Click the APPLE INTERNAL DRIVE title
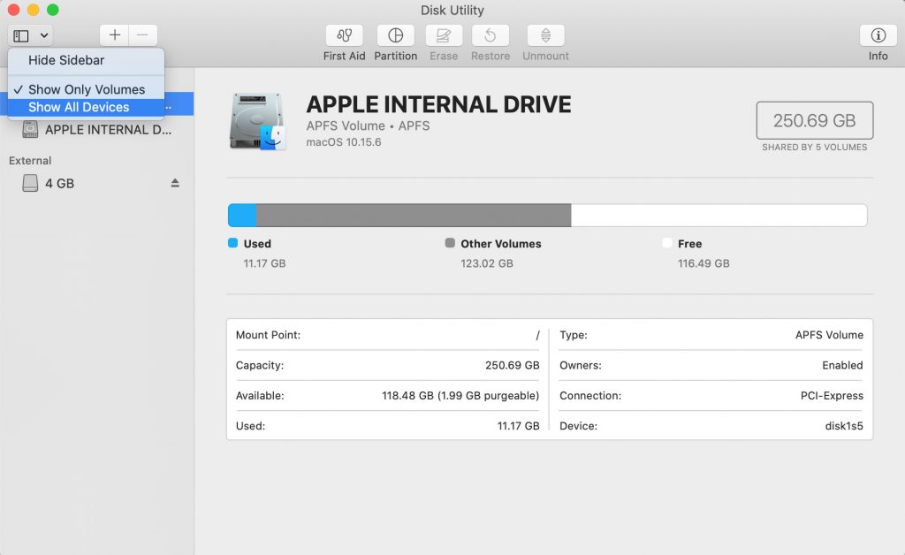 pos(438,104)
